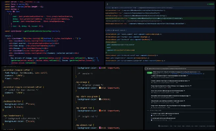Viewport: 216px width, 131px height.
Task: Open 'Merge origin/development into Aditya' commit
Action: tap(170, 86)
